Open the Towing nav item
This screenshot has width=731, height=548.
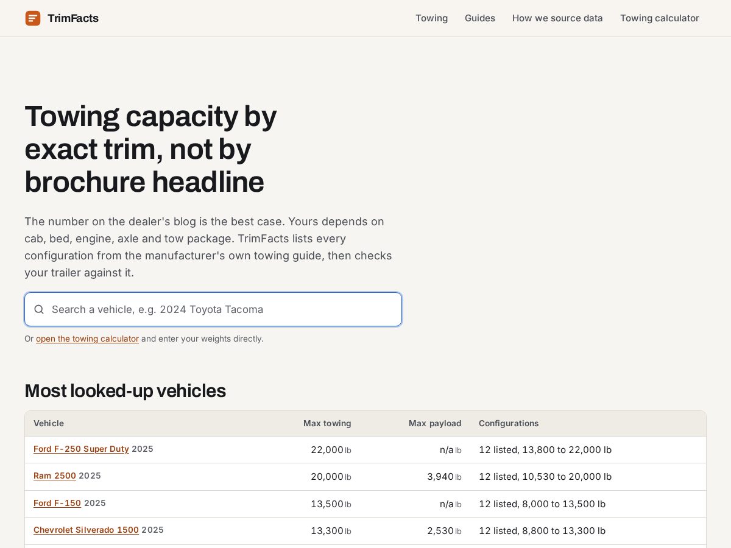[431, 18]
